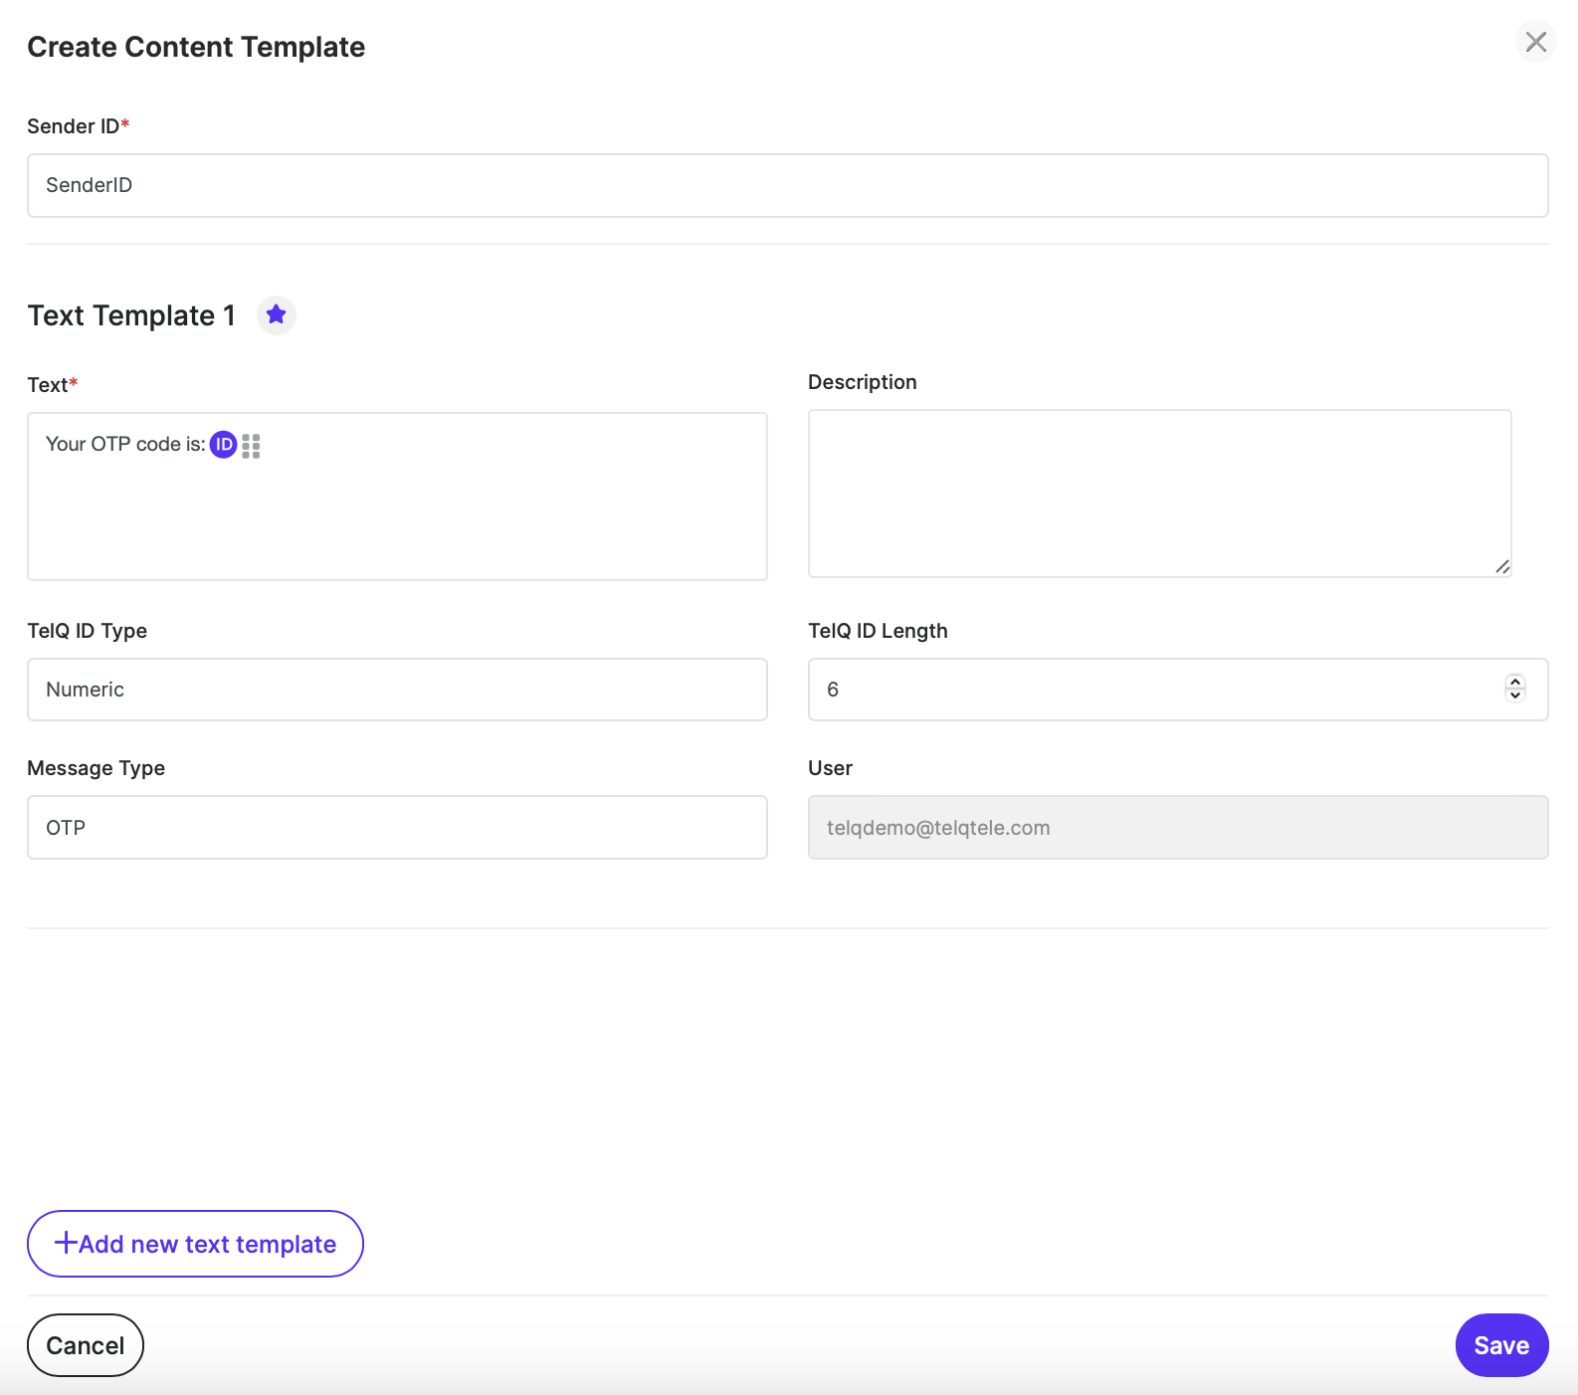Close the Create Content Template dialog
The image size is (1578, 1395).
pos(1535,42)
